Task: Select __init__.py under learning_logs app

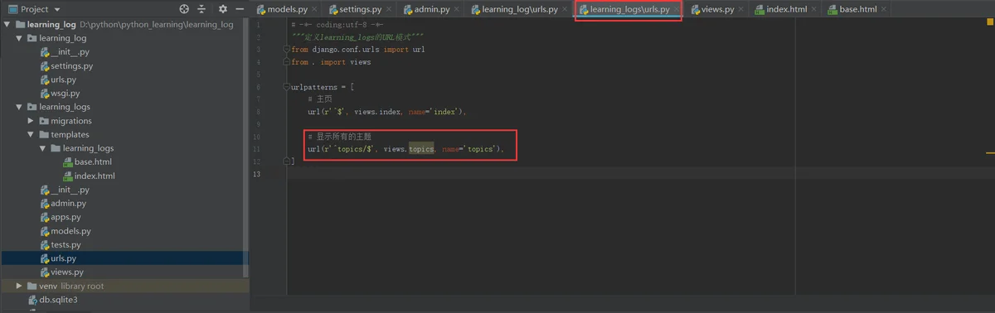Action: 64,190
